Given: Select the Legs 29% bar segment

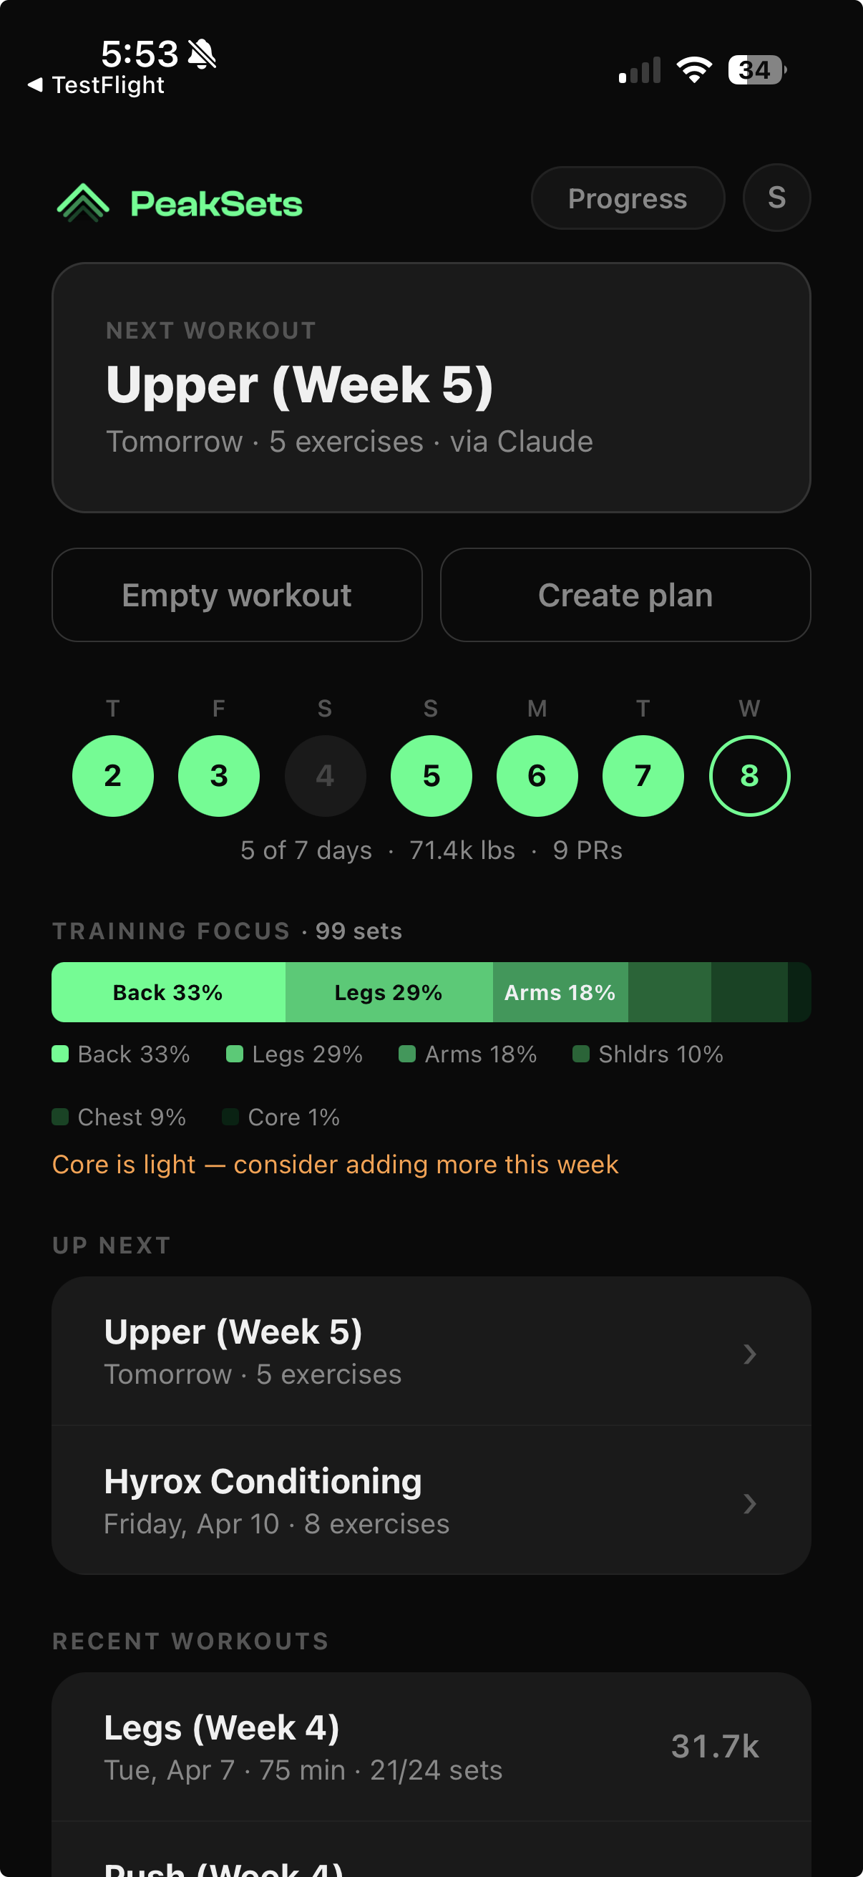Looking at the screenshot, I should 388,992.
